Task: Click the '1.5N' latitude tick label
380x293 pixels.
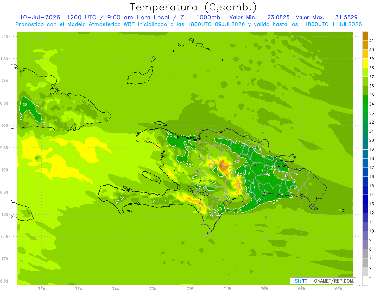Action: point(4,59)
